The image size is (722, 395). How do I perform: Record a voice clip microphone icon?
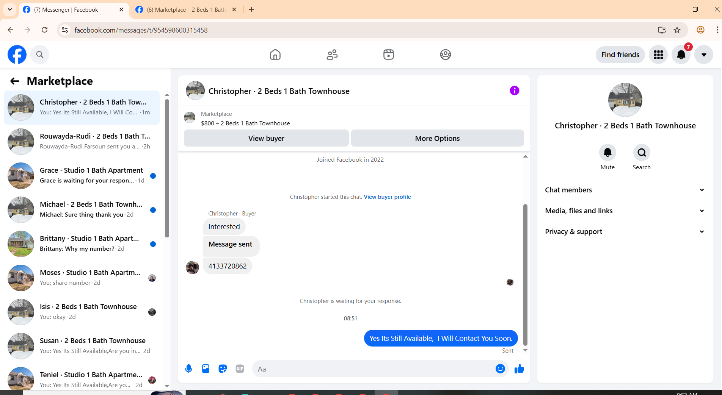[188, 368]
